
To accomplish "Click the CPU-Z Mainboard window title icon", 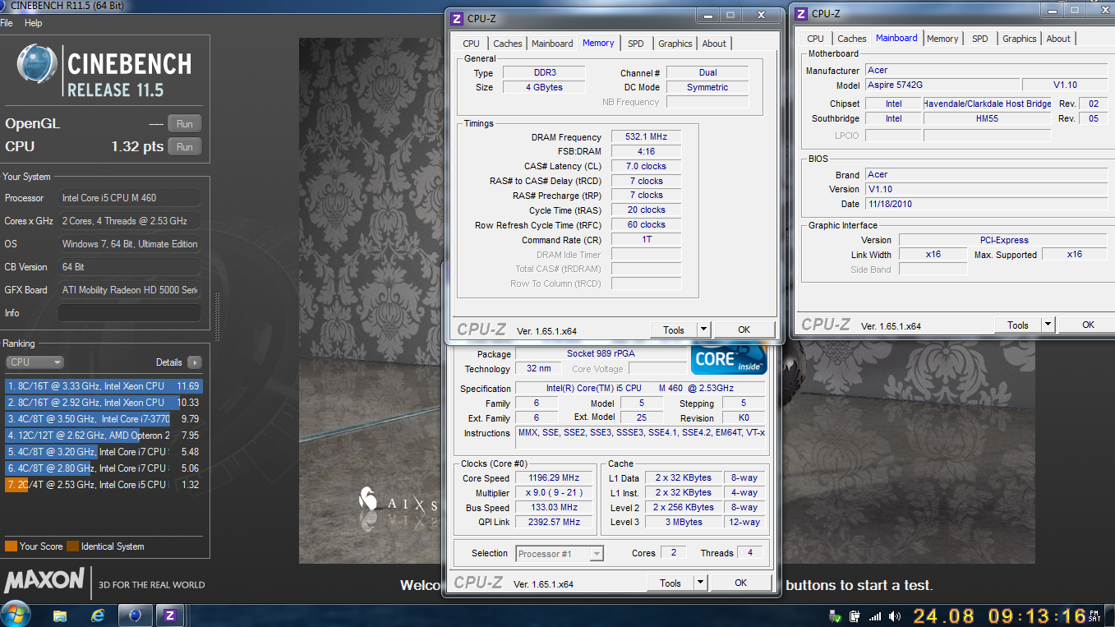I will pos(800,13).
